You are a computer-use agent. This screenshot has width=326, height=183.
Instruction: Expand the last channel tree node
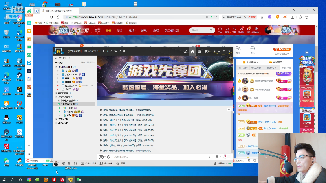click(56, 123)
